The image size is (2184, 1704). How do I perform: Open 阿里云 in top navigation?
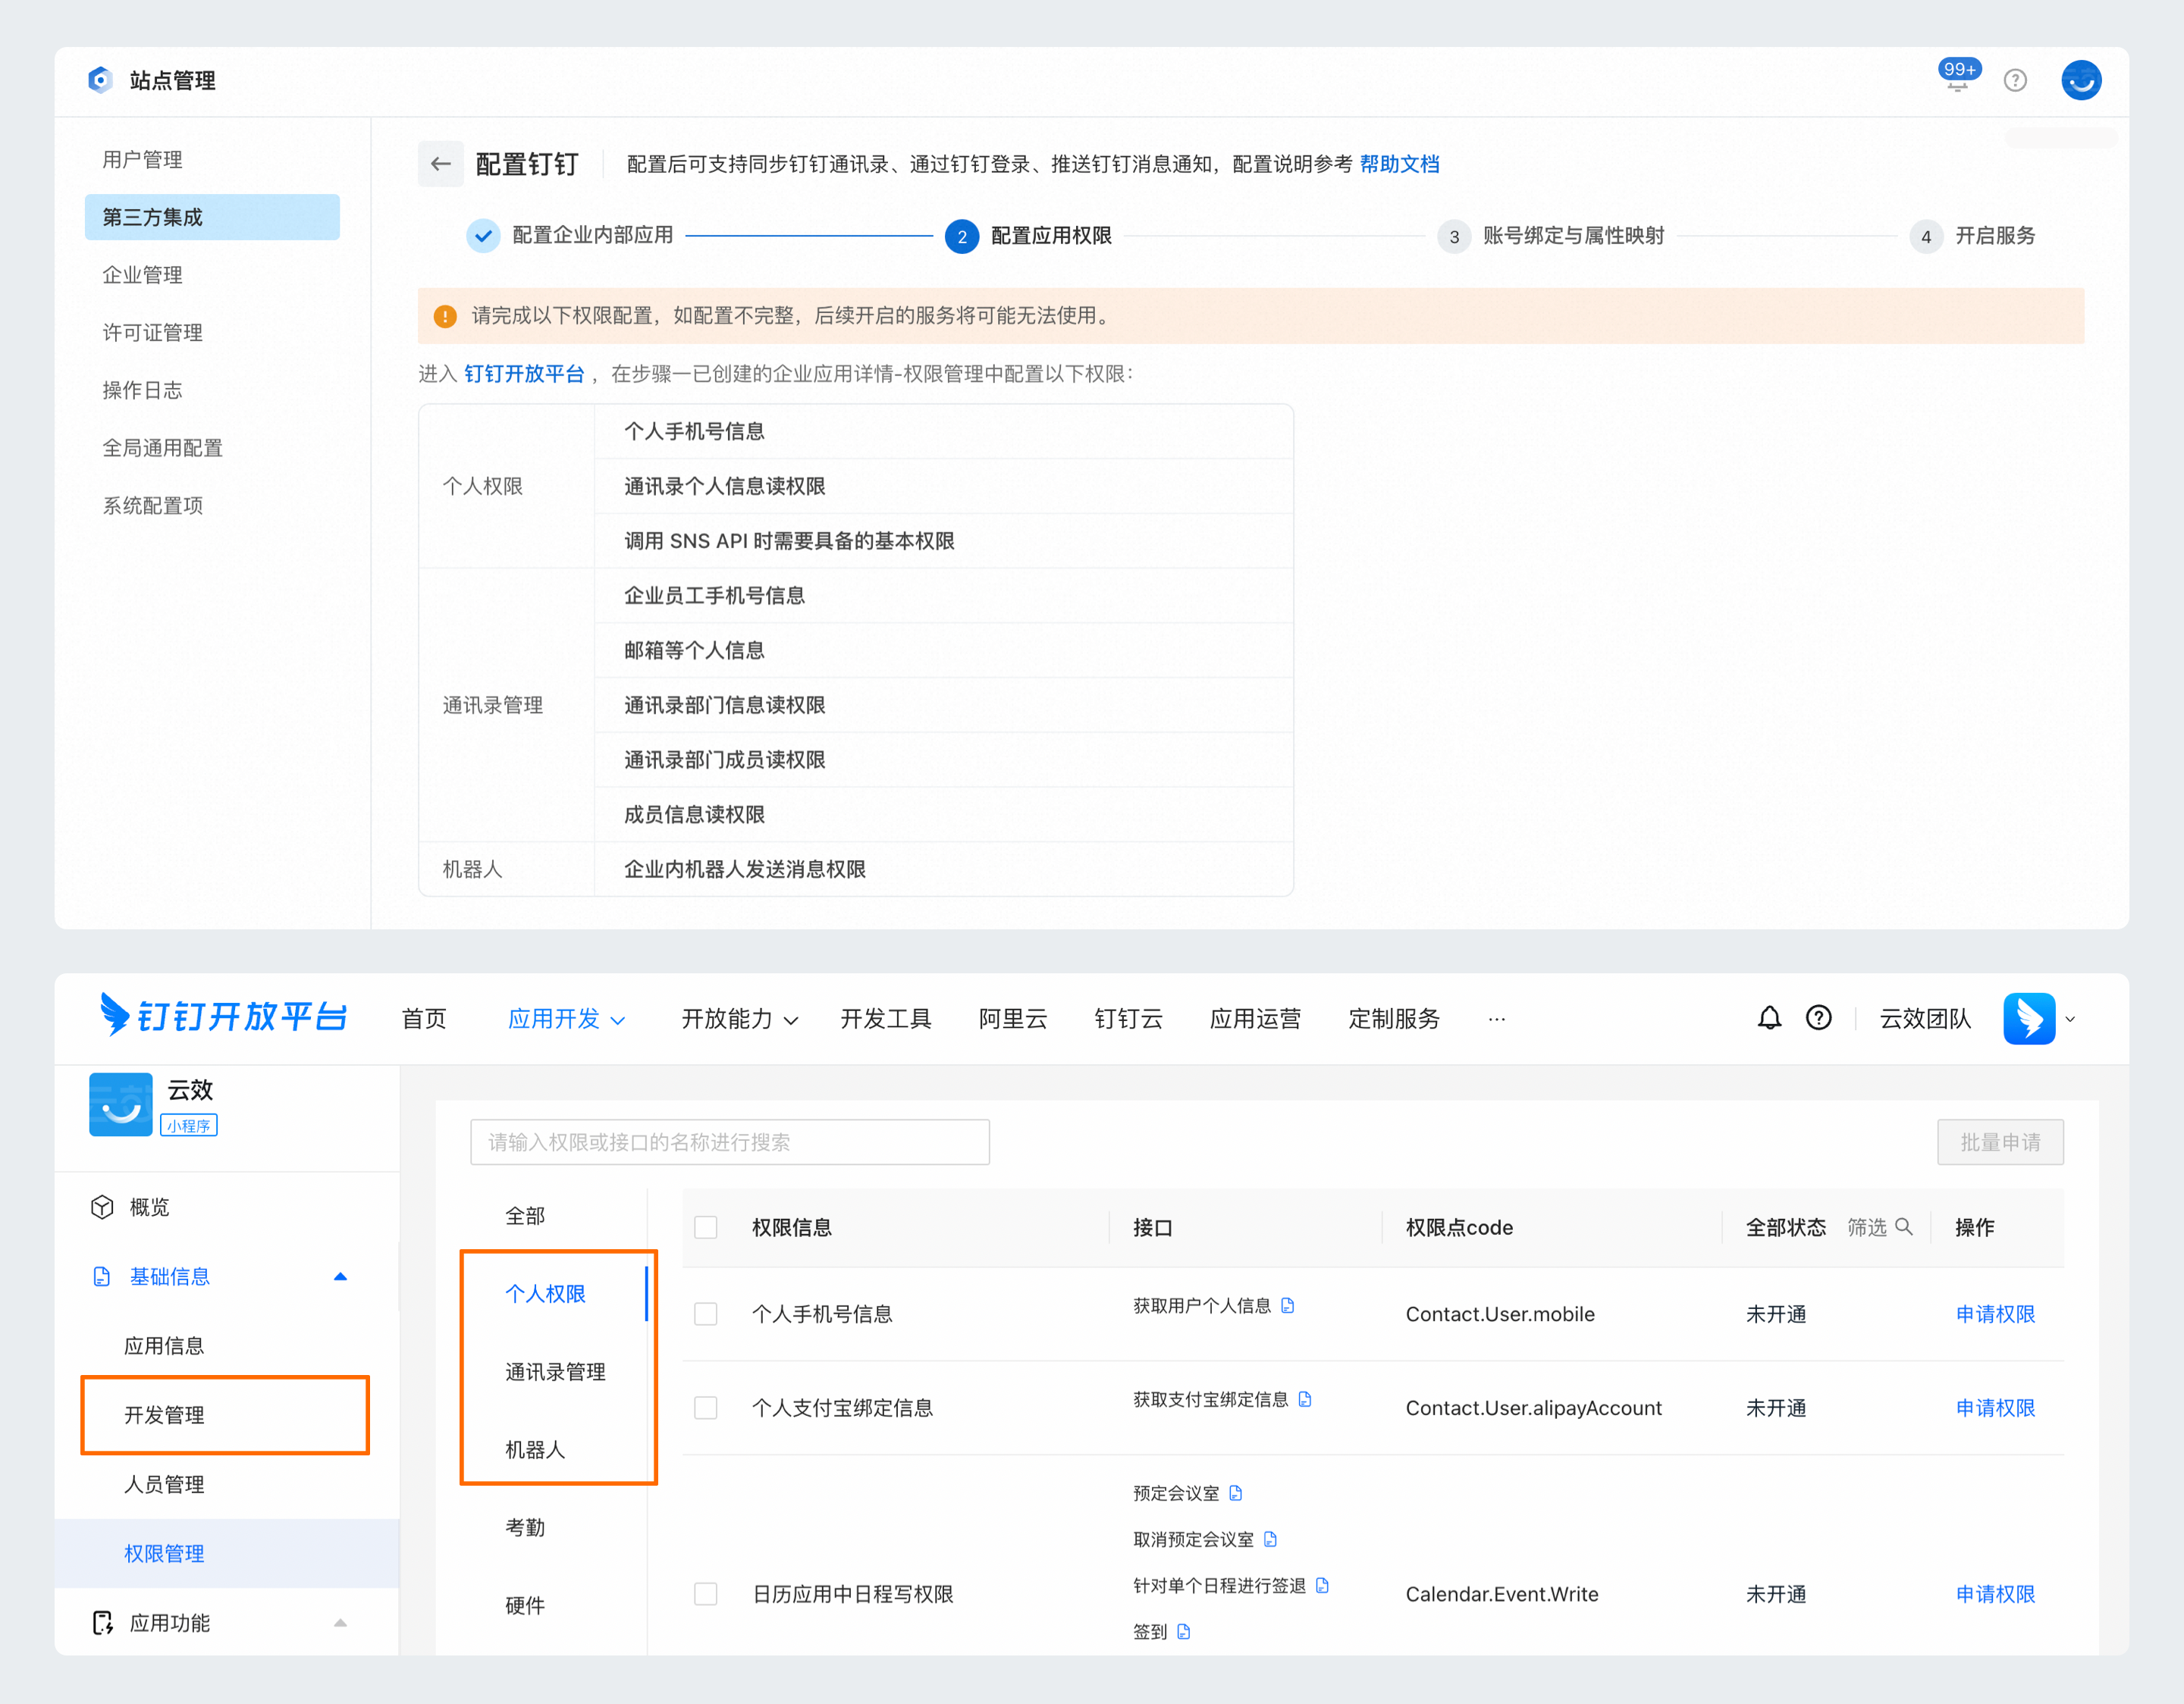click(x=1013, y=1019)
